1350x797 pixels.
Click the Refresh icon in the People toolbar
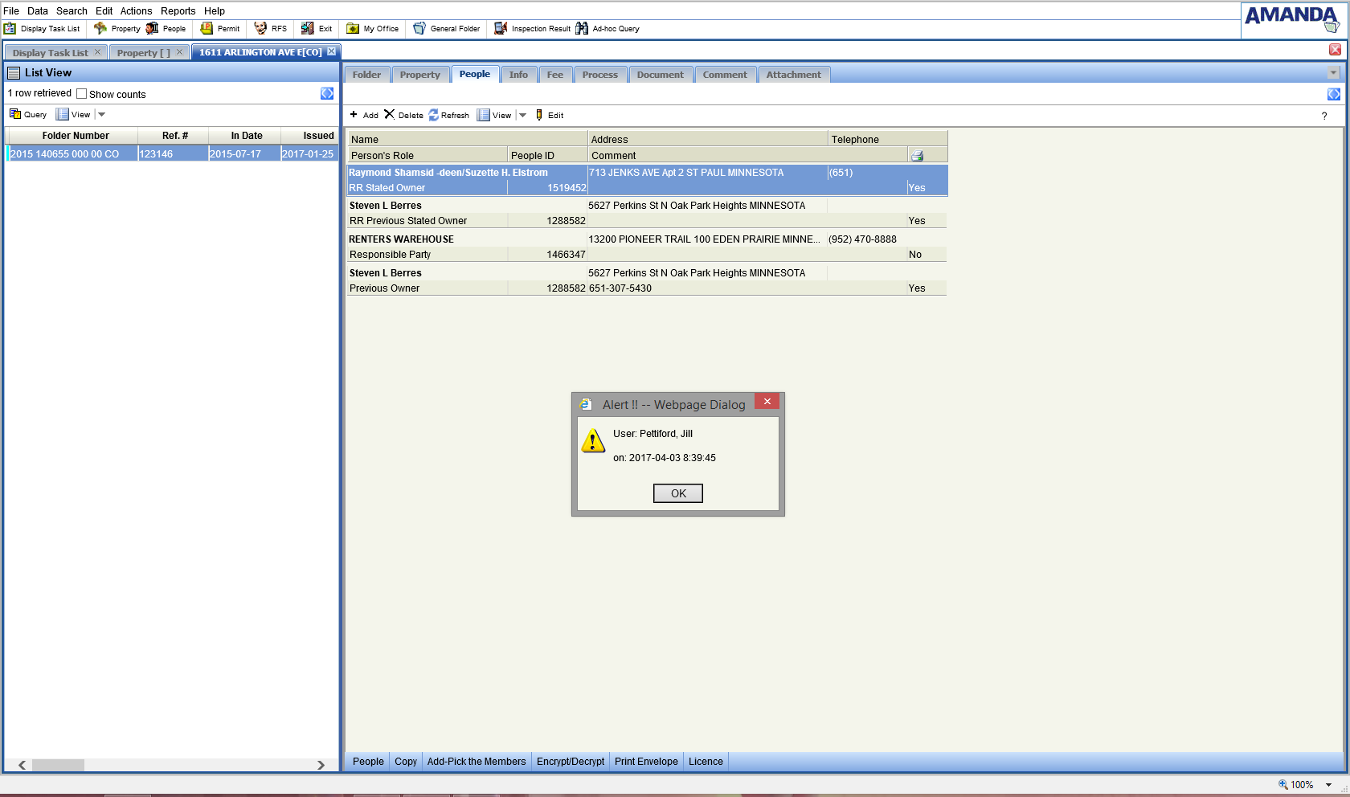click(434, 116)
